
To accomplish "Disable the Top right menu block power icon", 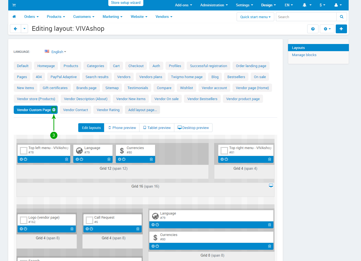I will point(226,159).
